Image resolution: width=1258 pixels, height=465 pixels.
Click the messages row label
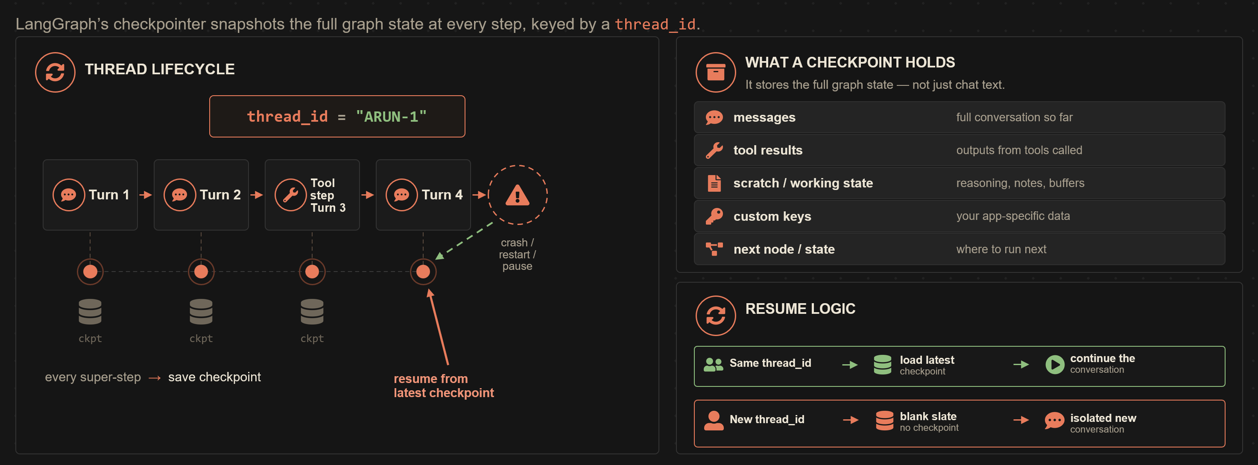click(x=764, y=118)
